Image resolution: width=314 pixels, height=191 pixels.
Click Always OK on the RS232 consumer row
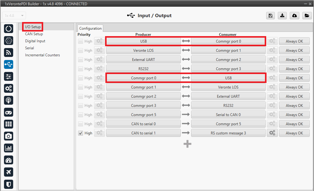click(294, 106)
